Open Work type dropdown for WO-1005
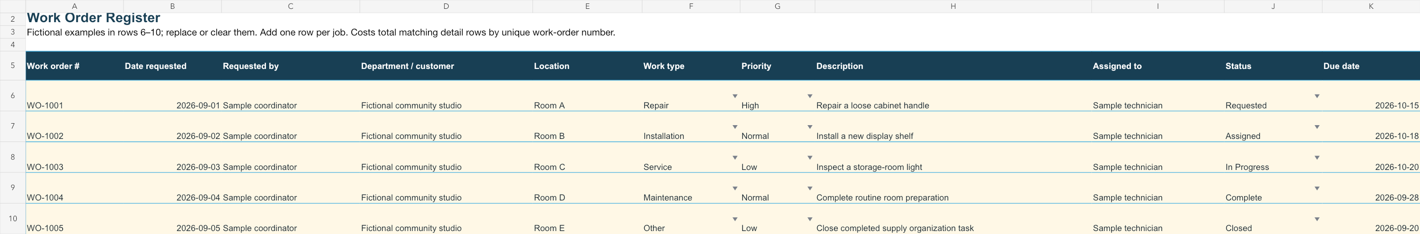Image resolution: width=1420 pixels, height=234 pixels. pos(734,219)
